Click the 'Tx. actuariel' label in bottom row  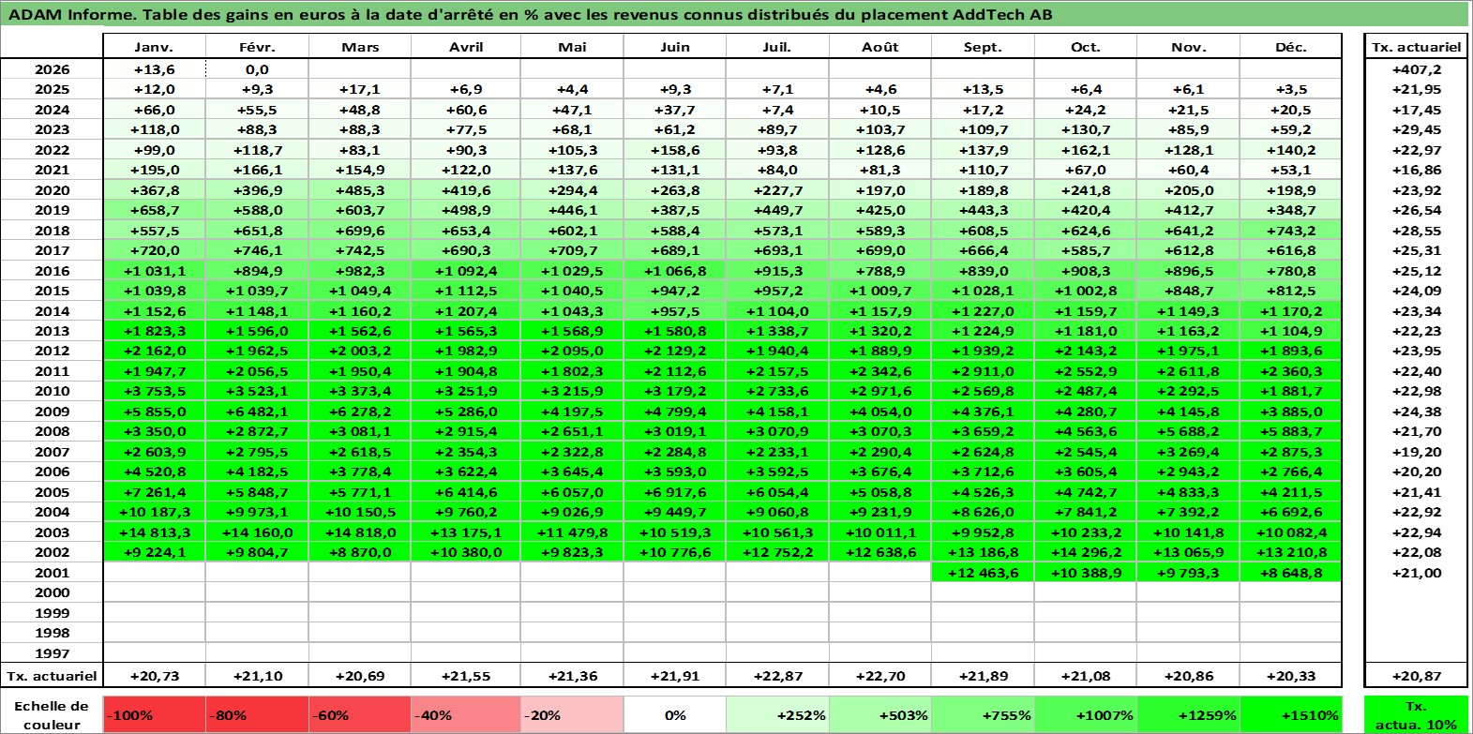[53, 675]
